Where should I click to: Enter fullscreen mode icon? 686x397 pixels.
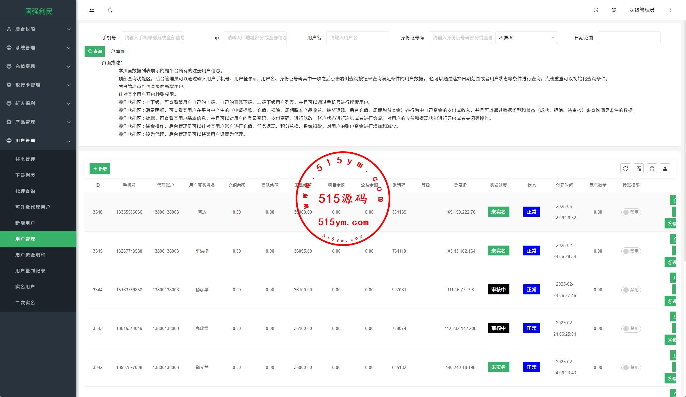[x=596, y=10]
